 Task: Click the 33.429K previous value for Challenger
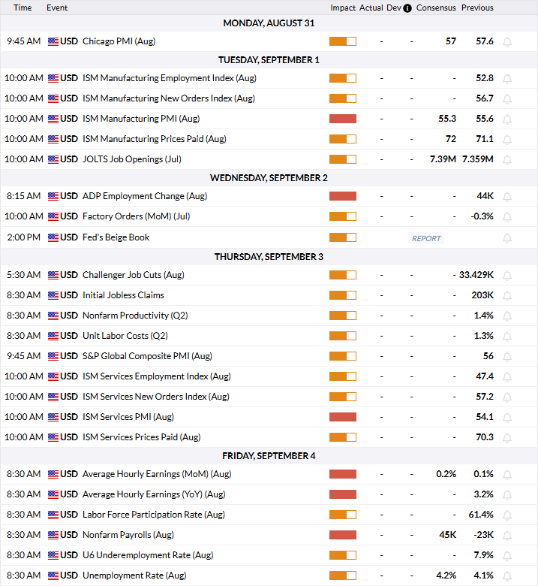476,275
